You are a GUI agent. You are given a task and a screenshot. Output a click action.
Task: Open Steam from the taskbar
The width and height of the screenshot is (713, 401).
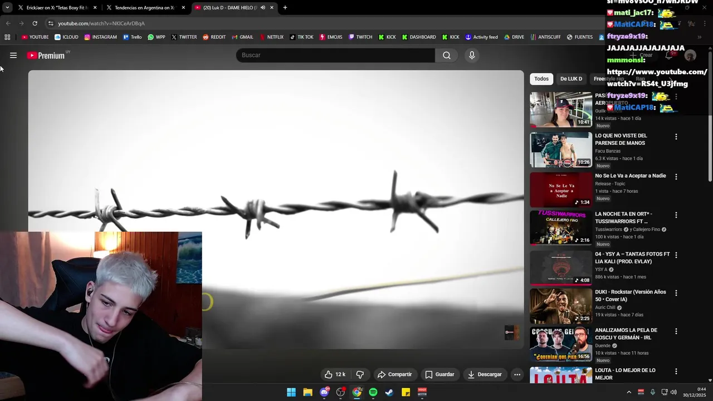pyautogui.click(x=389, y=392)
